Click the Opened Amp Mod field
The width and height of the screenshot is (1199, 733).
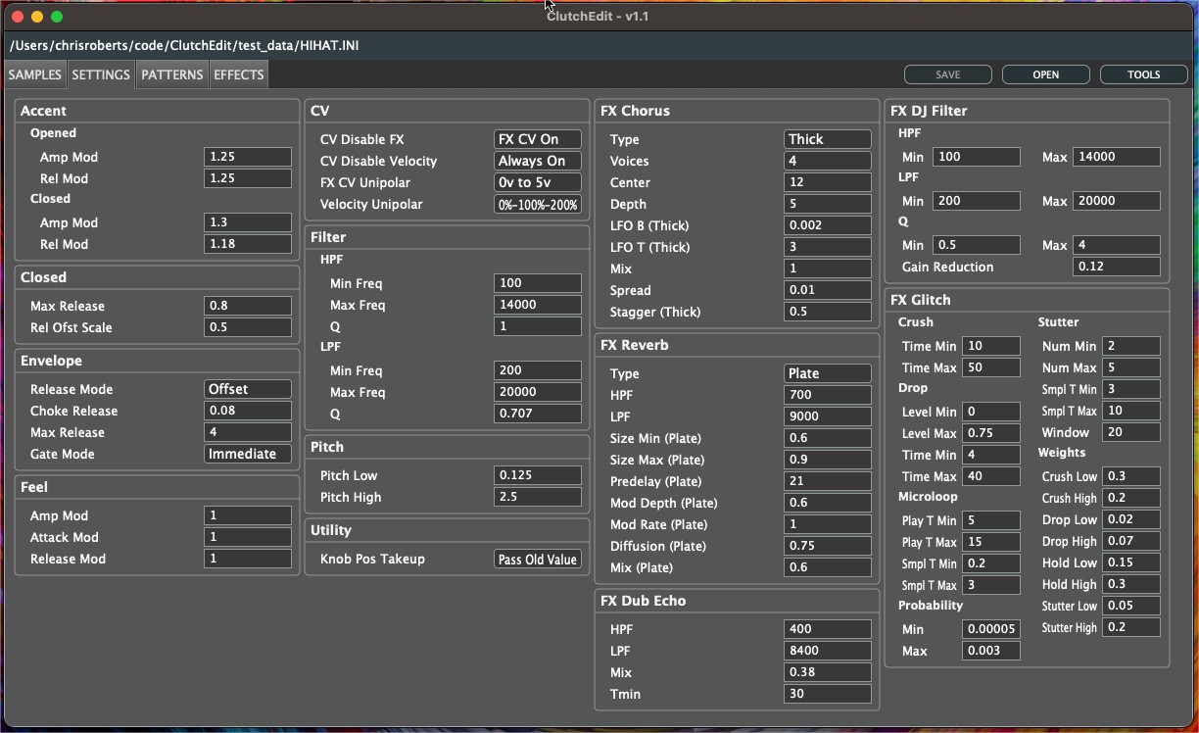coord(248,157)
